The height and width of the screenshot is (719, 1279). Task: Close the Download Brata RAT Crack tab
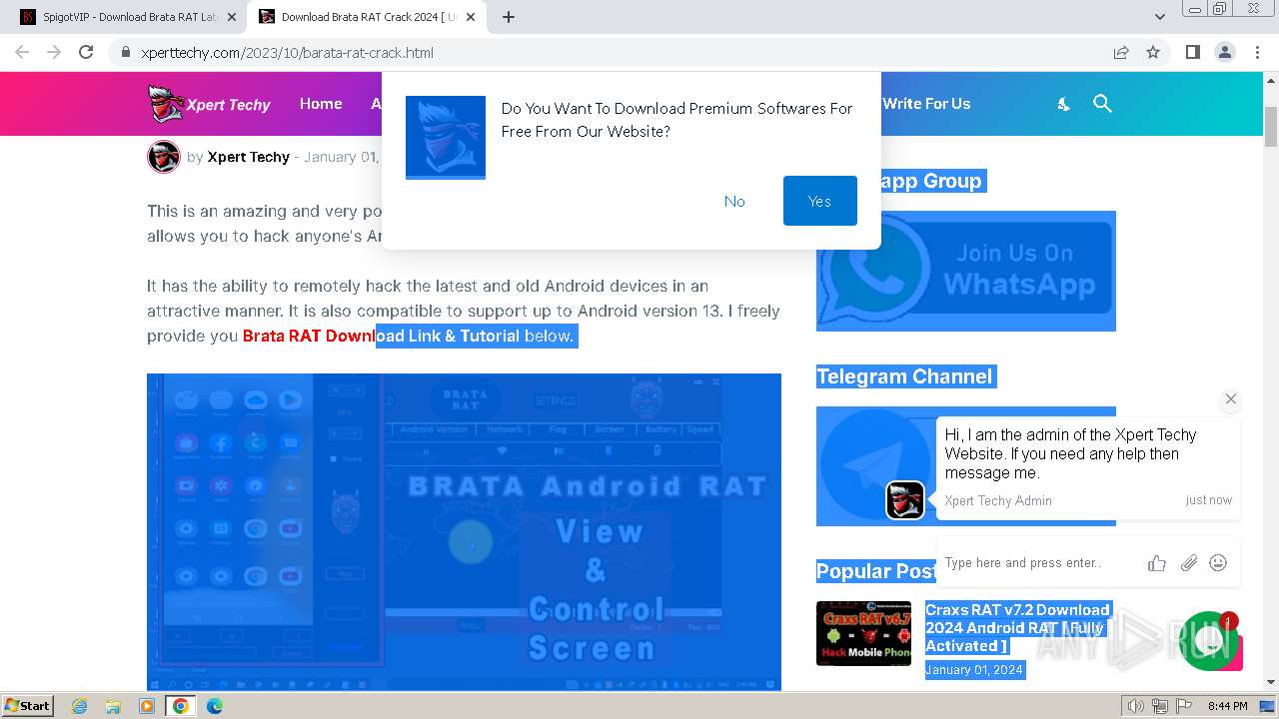point(471,17)
